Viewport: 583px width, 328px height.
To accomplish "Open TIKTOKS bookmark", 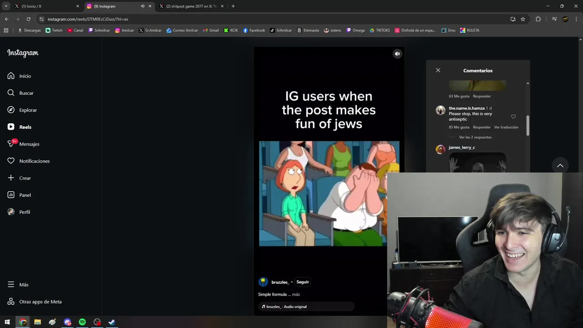I will [380, 31].
